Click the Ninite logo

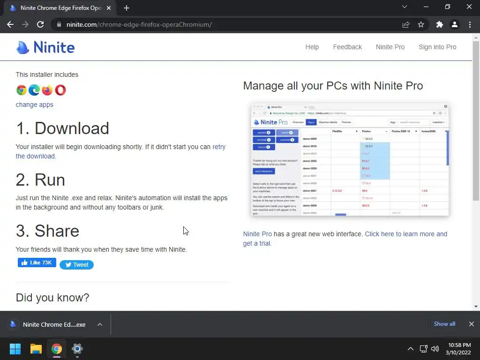coord(45,47)
